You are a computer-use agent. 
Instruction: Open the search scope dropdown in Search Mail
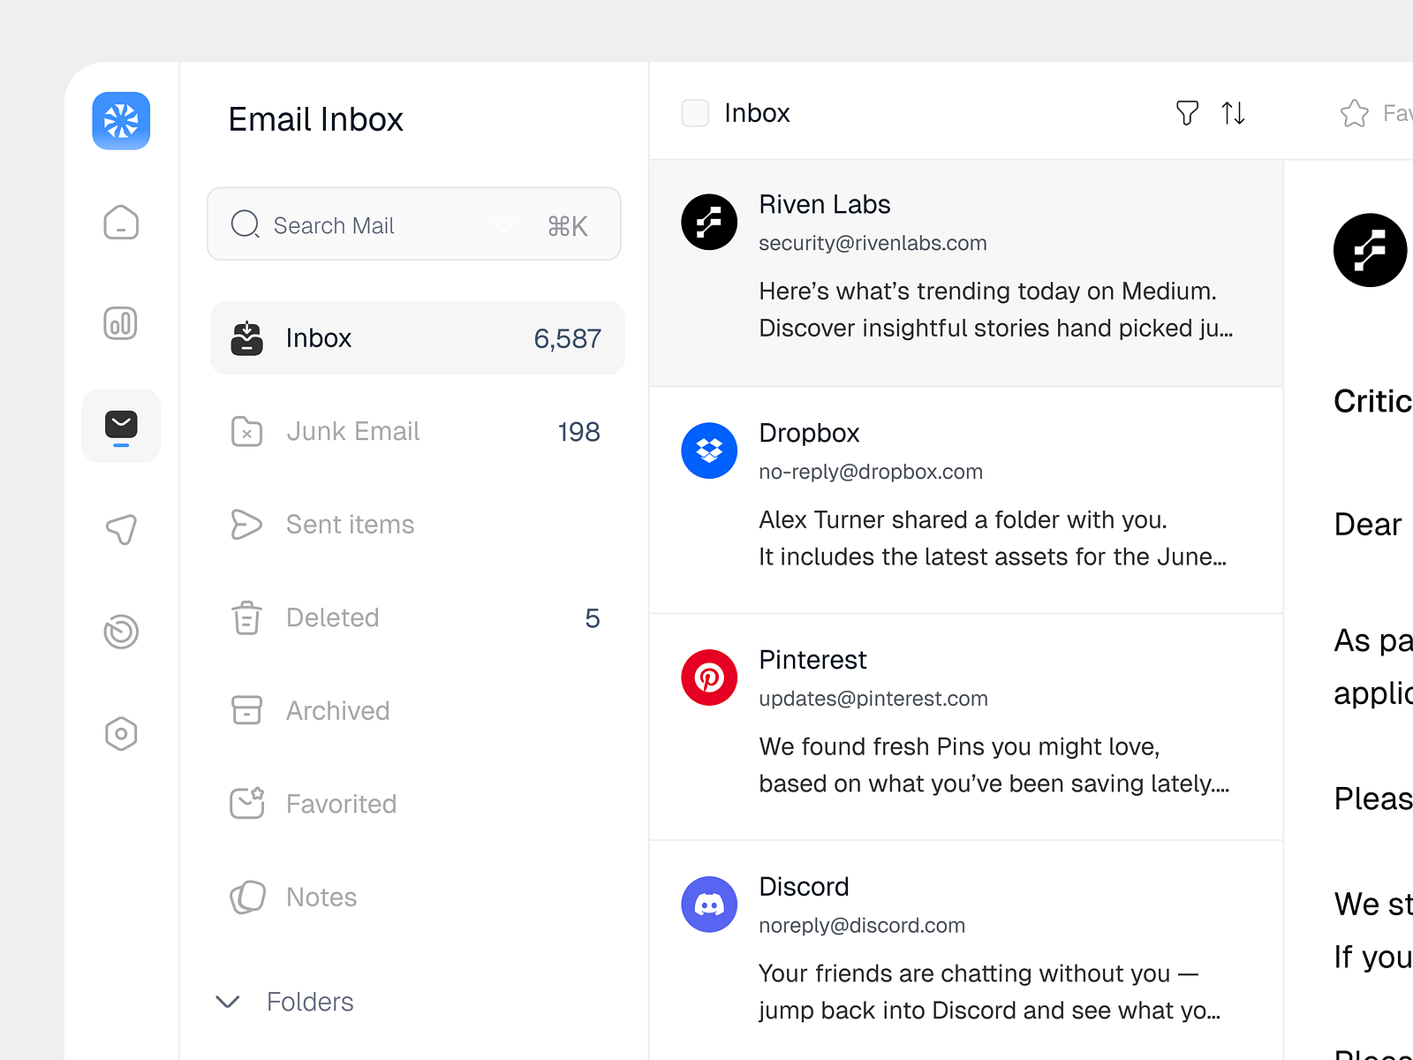tap(503, 226)
